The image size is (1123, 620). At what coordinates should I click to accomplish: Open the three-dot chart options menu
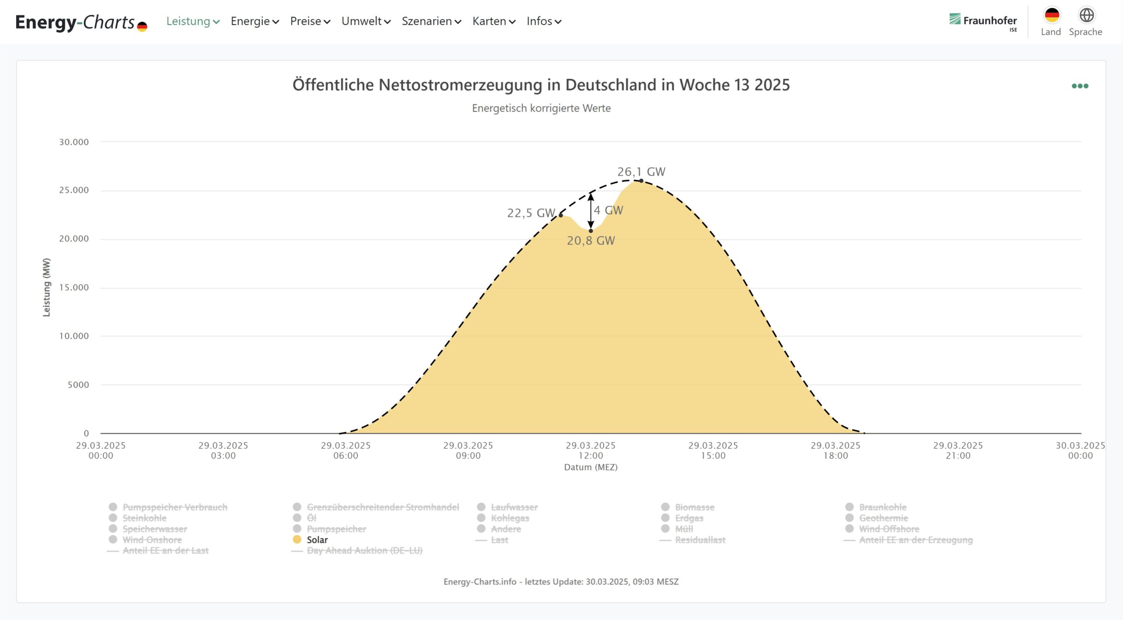(1080, 86)
